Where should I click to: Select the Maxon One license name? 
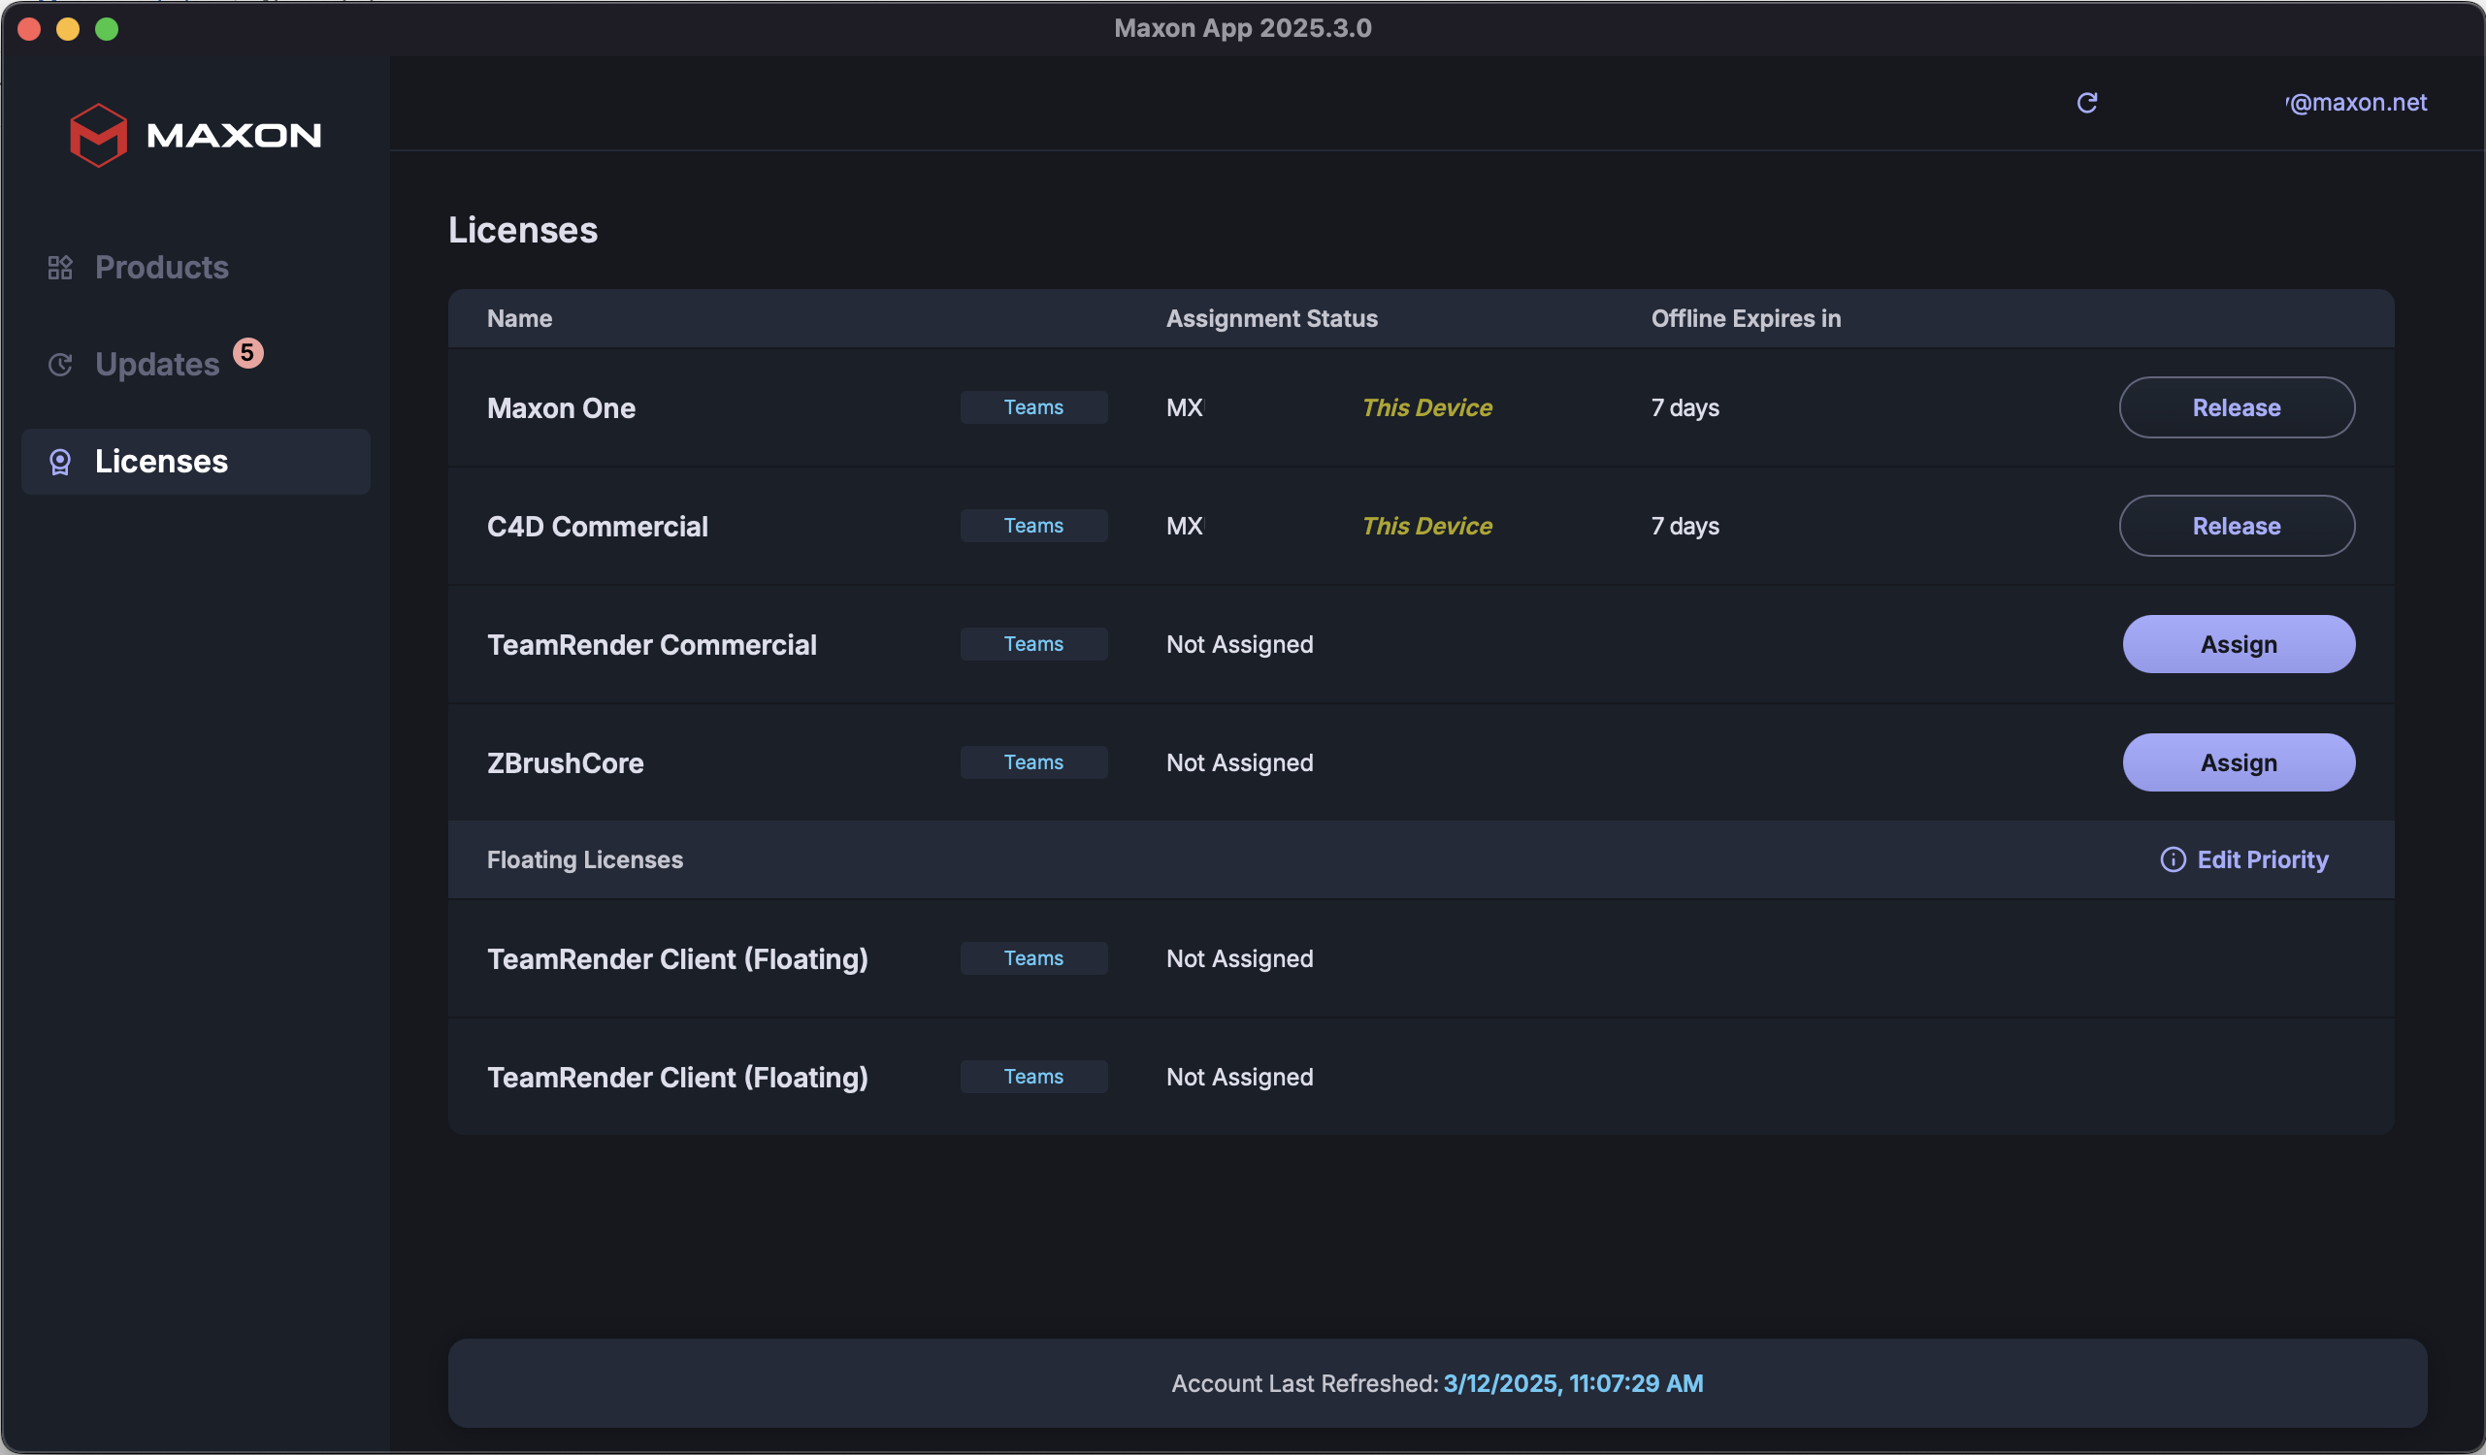(x=561, y=407)
